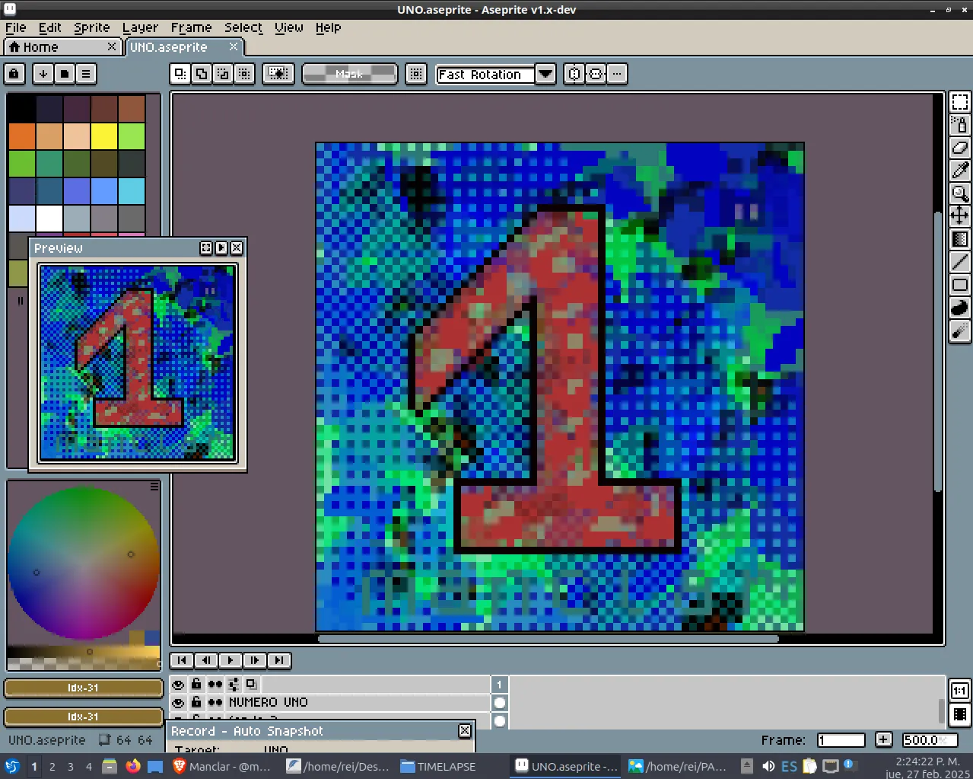
Task: Open color wheel options menu icon
Action: [x=154, y=486]
